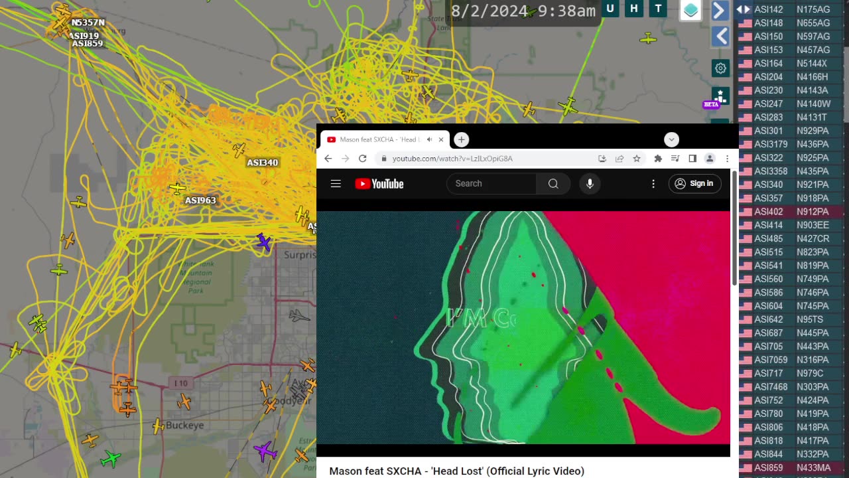Image resolution: width=849 pixels, height=478 pixels.
Task: Click the 8/2/2024 9:38am timestamp display
Action: pos(523,11)
